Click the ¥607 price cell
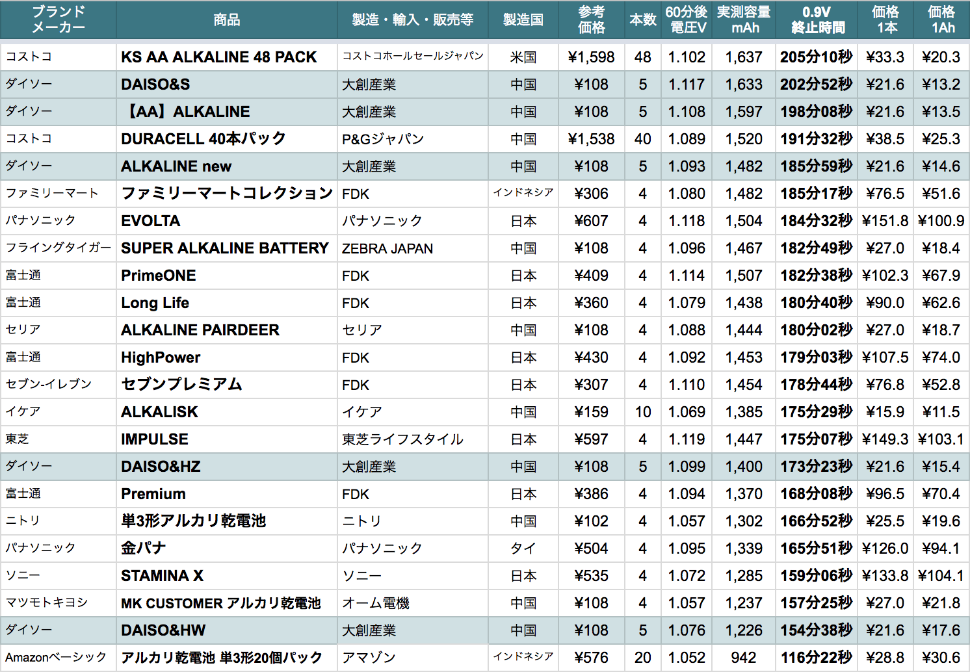This screenshot has width=970, height=672. tap(592, 221)
